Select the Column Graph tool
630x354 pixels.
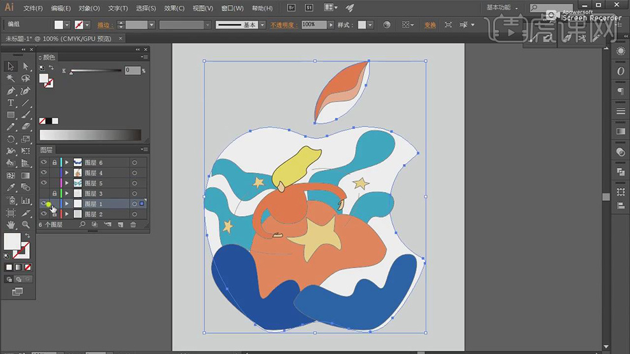pyautogui.click(x=25, y=200)
